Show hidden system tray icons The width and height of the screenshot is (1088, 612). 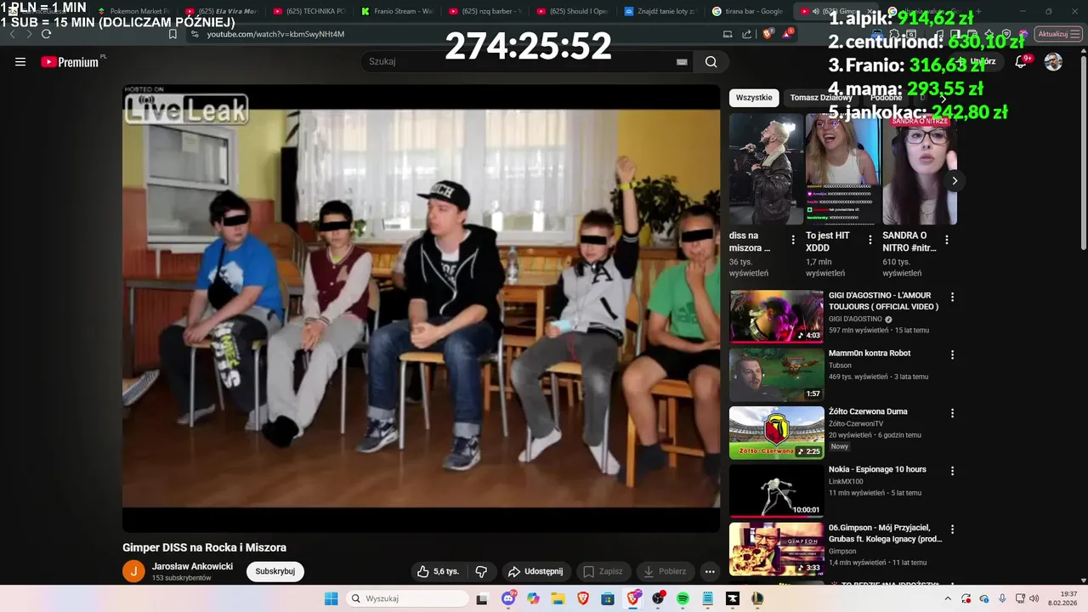[949, 598]
